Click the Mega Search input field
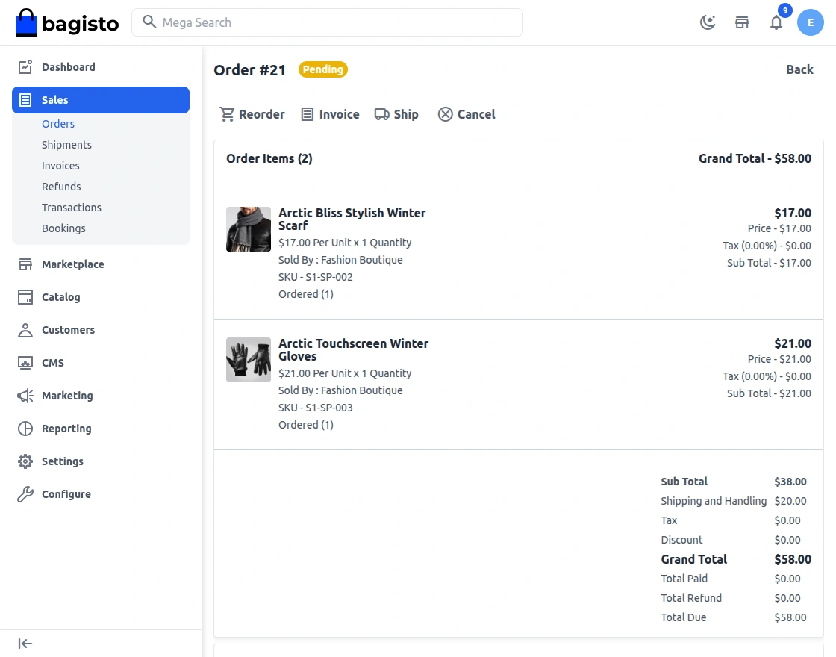Screen dimensions: 836x657 click(336, 22)
